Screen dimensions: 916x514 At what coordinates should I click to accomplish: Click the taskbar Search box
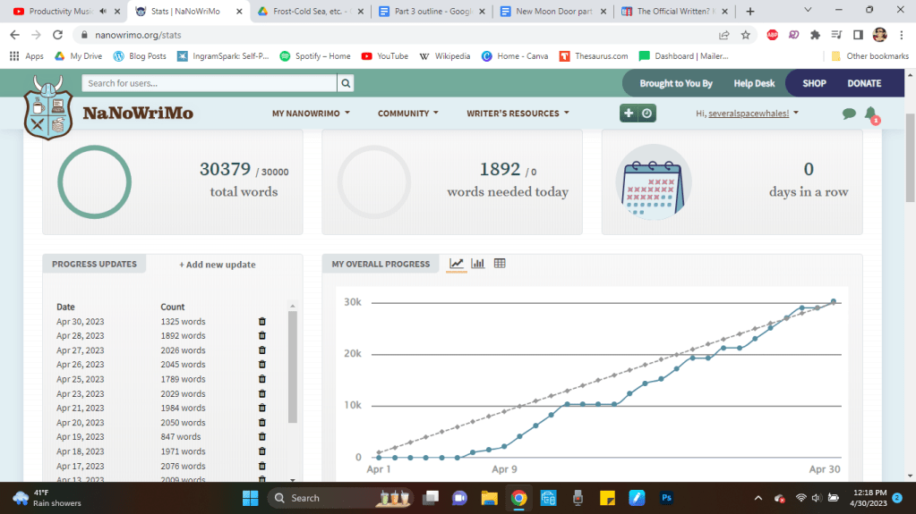pos(340,498)
